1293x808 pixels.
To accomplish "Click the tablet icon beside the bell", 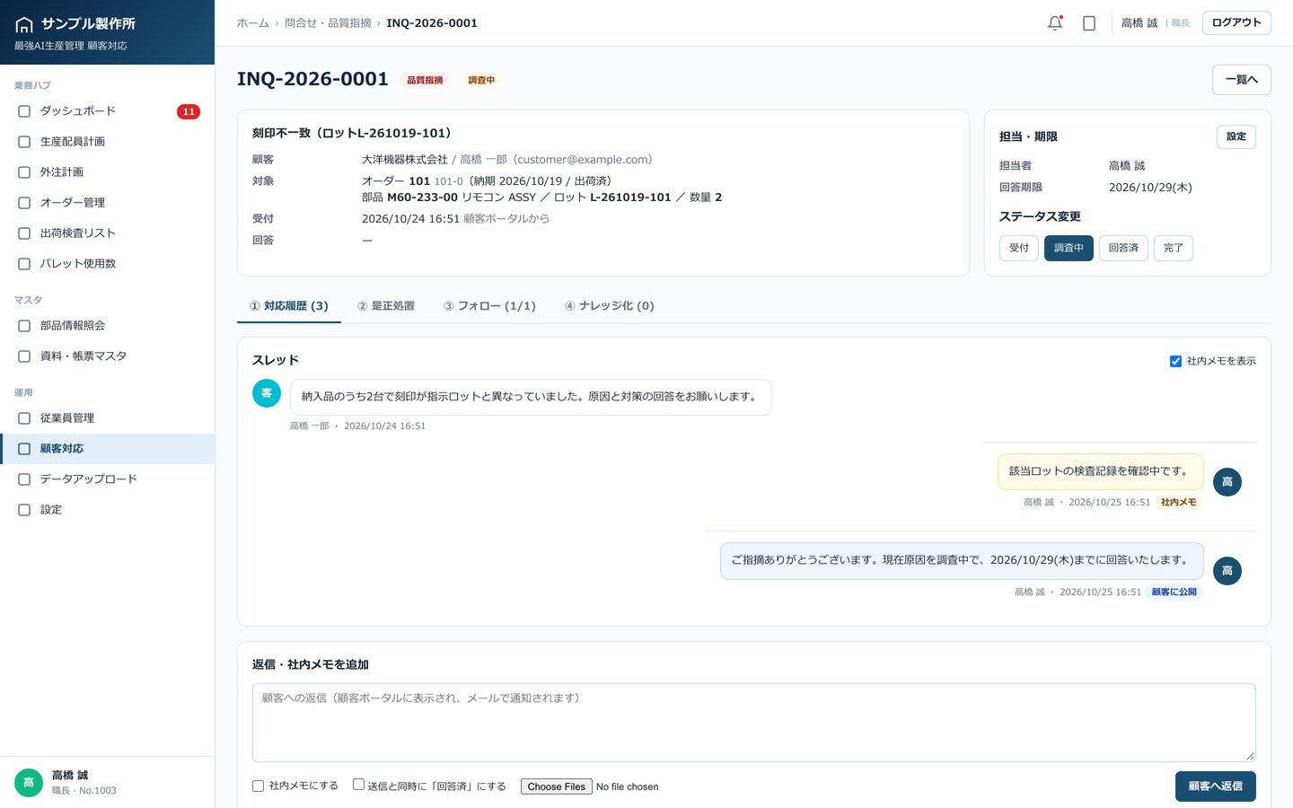I will (x=1089, y=23).
